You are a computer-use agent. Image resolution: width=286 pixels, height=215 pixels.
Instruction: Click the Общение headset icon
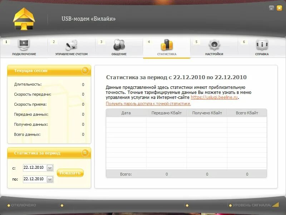118,44
